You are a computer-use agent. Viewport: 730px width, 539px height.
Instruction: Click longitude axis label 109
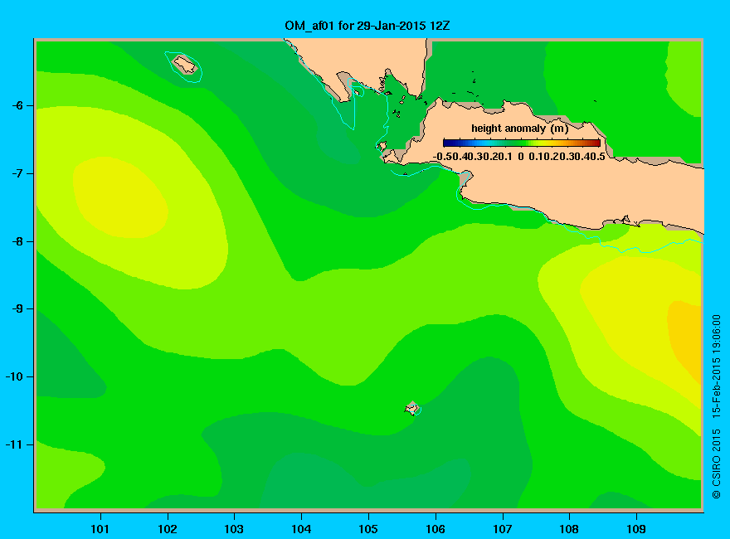point(636,529)
